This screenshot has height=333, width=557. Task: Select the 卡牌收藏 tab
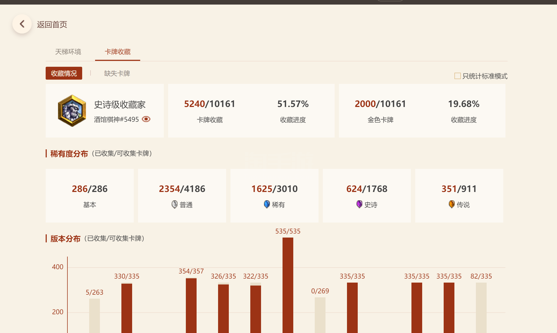(x=117, y=51)
